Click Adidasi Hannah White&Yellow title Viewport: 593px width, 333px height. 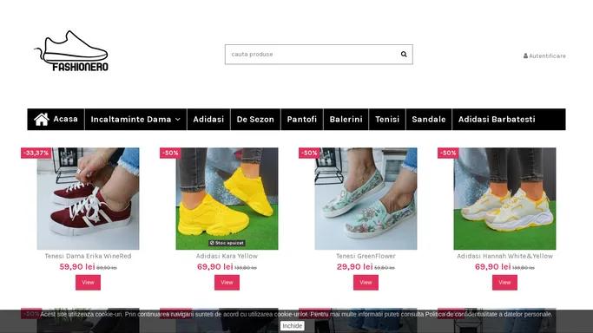505,256
